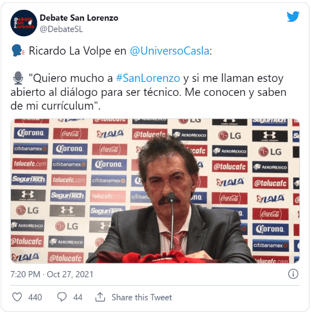This screenshot has width=311, height=312.
Task: Open the @UniversoCasla mention link
Action: 169,51
